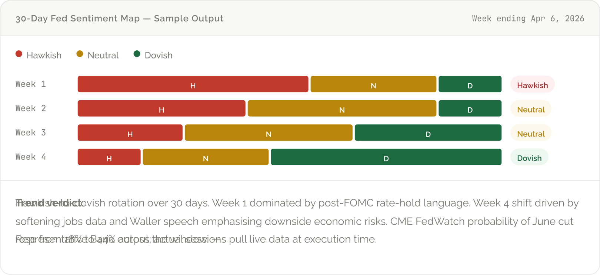Click Week 2 neutral yellow segment

tap(341, 108)
